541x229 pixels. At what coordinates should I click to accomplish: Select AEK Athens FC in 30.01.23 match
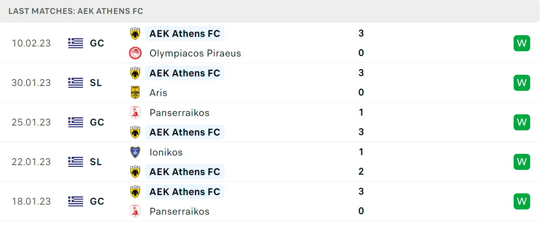(x=185, y=73)
